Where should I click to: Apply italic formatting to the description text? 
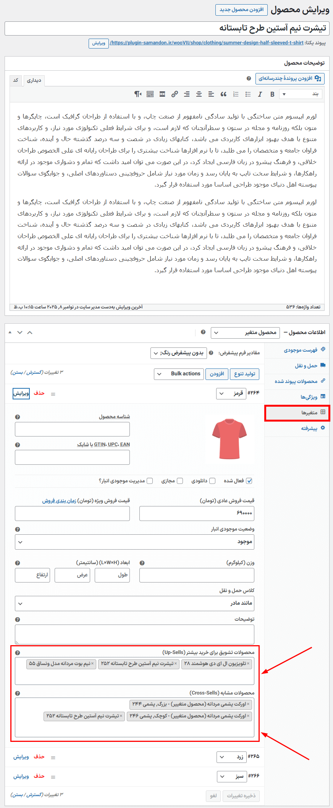click(x=260, y=94)
